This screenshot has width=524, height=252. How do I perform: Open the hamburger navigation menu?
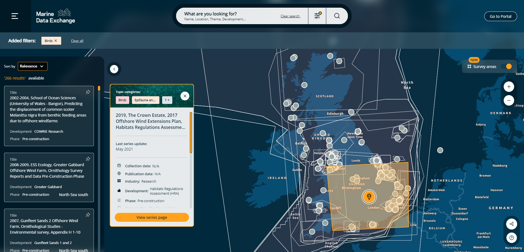[x=15, y=16]
